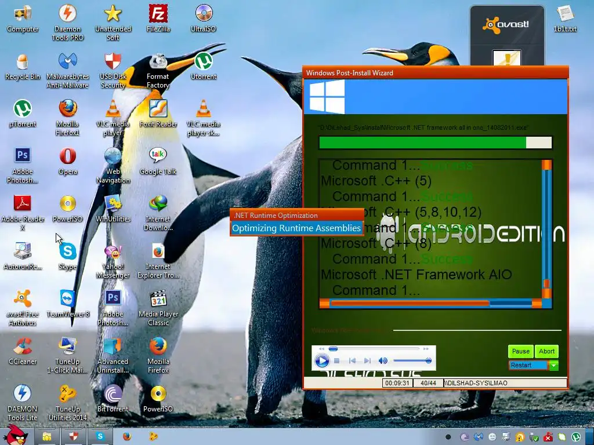This screenshot has height=445, width=594.
Task: Click the media player Stop button
Action: (x=336, y=361)
